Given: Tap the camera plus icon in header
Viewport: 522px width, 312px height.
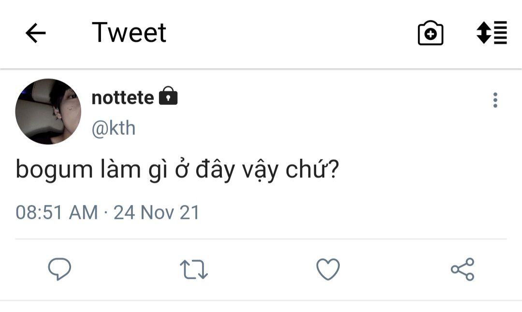Looking at the screenshot, I should (430, 33).
